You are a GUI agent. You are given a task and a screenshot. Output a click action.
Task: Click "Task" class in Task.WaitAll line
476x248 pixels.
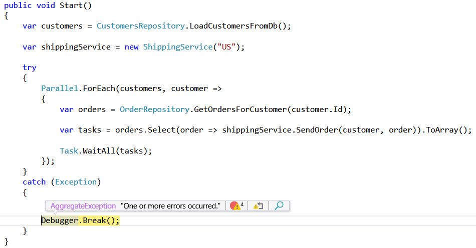pyautogui.click(x=69, y=151)
